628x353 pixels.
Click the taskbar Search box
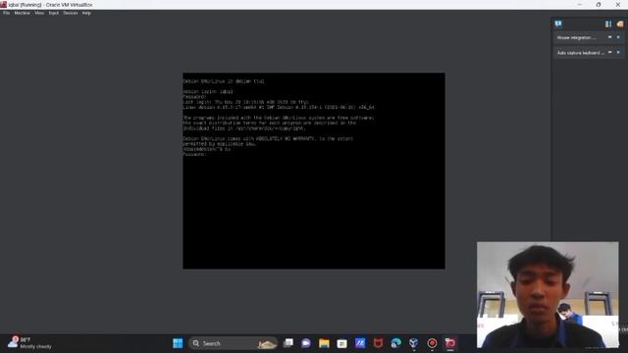click(234, 343)
